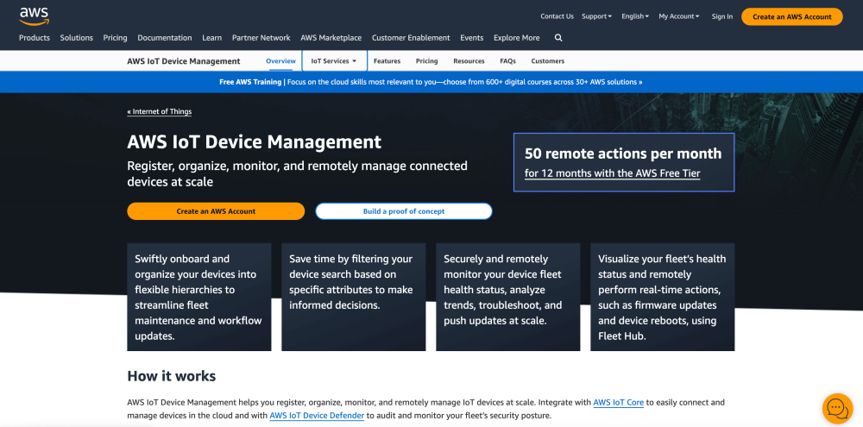Viewport: 863px width, 427px height.
Task: Click the AWS IoT Device Management hero heading
Action: point(255,142)
